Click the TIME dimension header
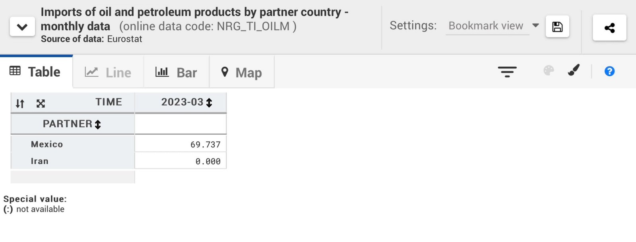 click(109, 102)
